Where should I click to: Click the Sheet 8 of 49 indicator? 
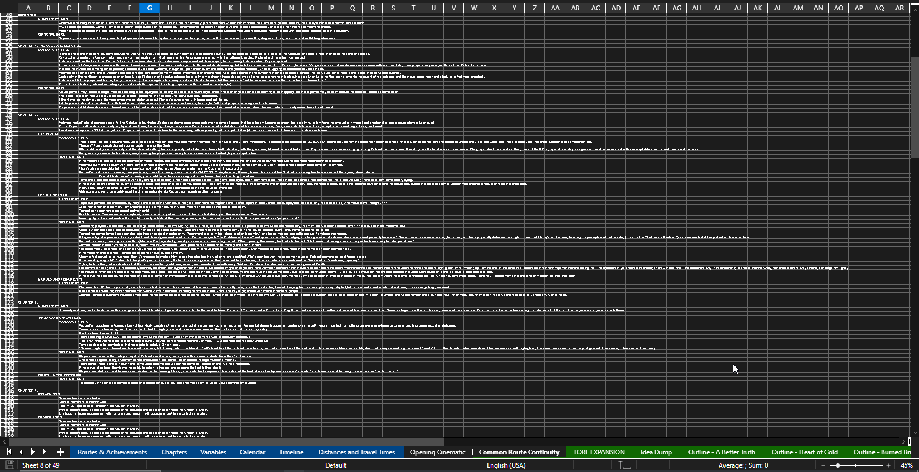click(41, 465)
